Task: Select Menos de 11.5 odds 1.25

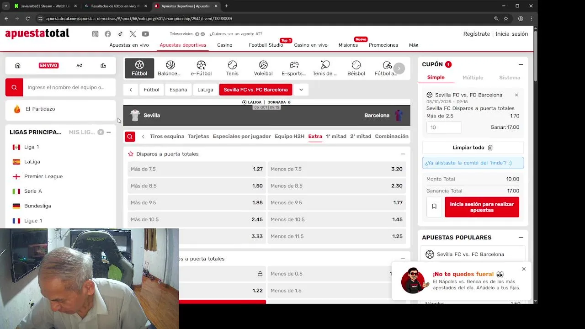Action: [337, 236]
